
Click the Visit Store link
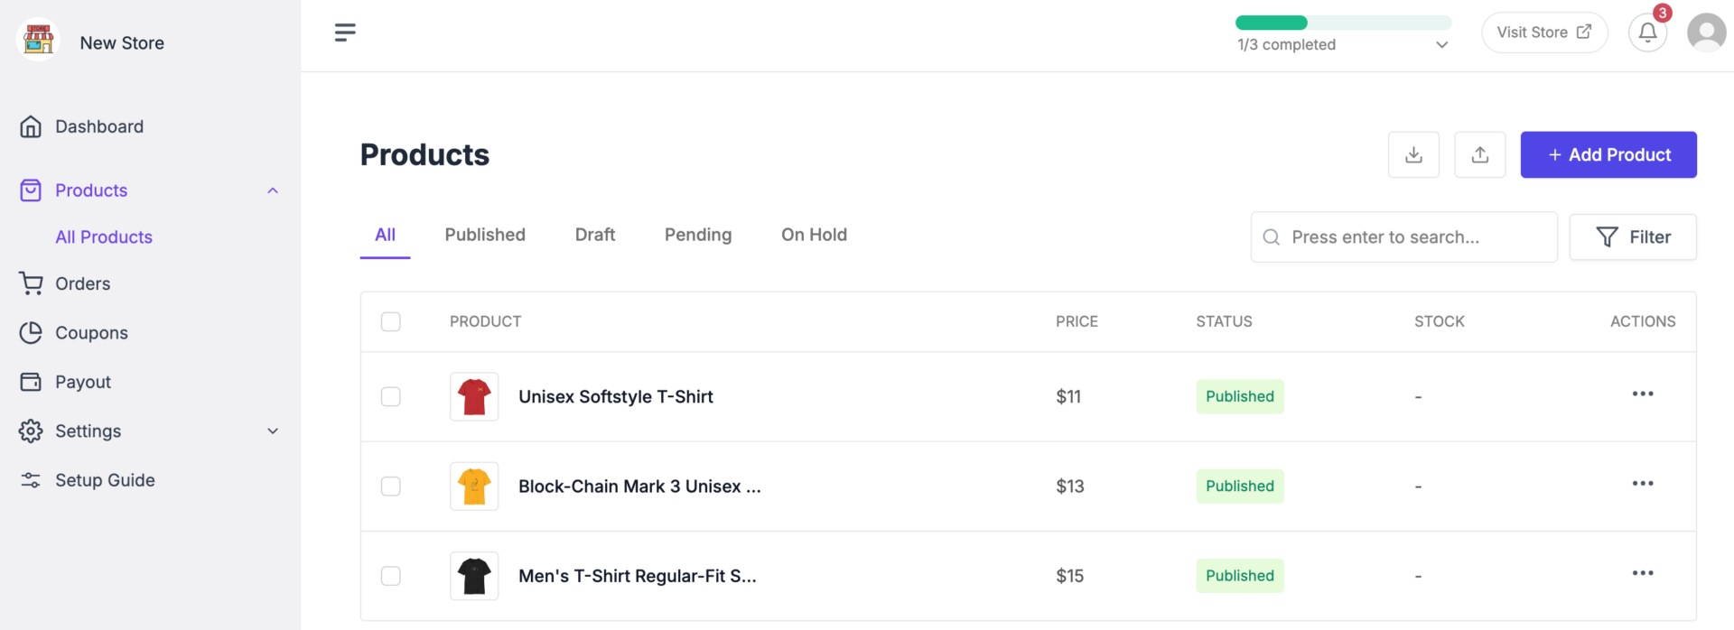1544,32
